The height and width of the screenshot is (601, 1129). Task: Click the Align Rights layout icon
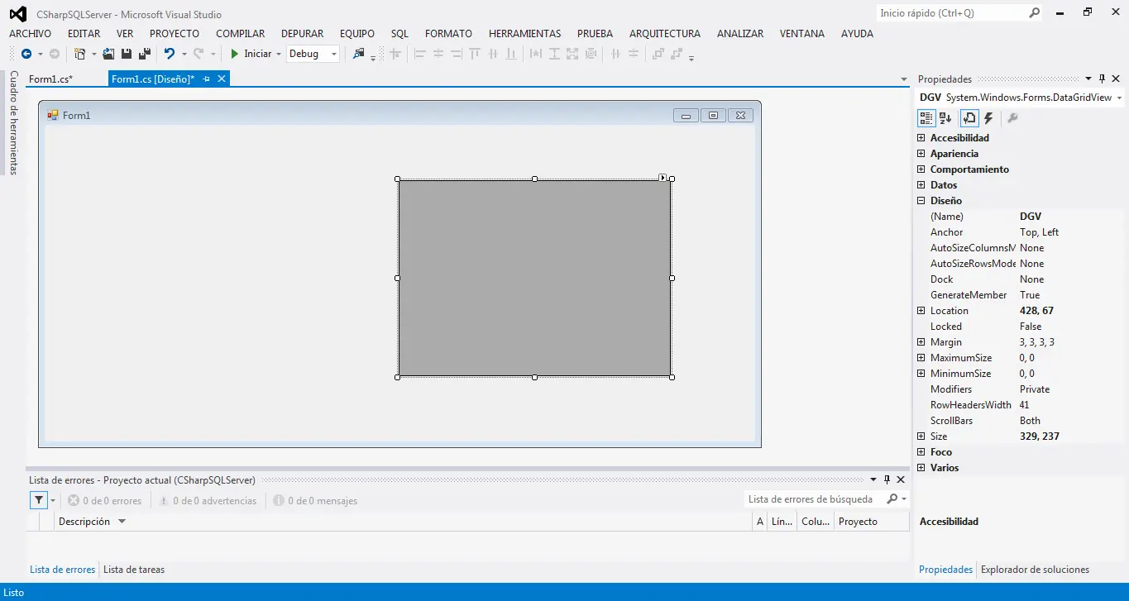457,54
